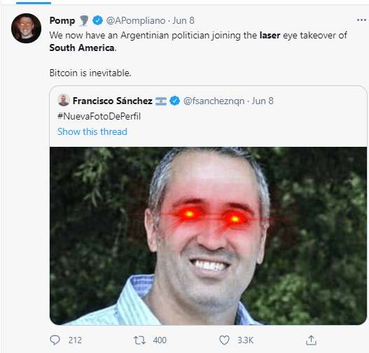
Task: Click Francisco Sánchez's verified badge
Action: [175, 101]
